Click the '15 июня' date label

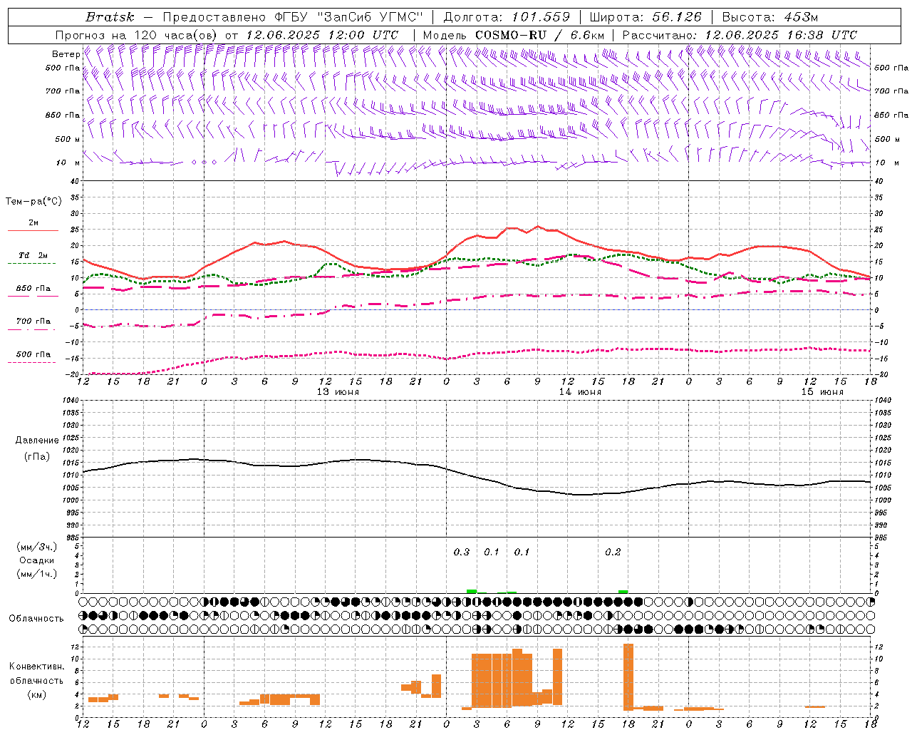(822, 392)
